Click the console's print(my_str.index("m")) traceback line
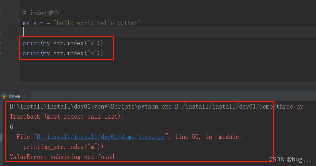Screen dimensions: 316x166 pos(63,147)
